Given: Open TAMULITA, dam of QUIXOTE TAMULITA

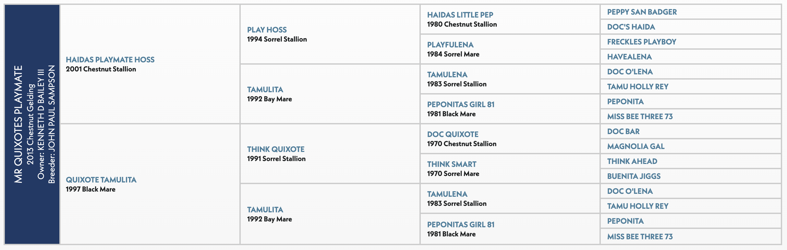Looking at the screenshot, I should [x=265, y=210].
